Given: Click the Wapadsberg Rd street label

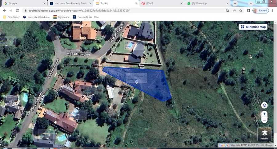Looking at the screenshot, I should coord(78,54).
